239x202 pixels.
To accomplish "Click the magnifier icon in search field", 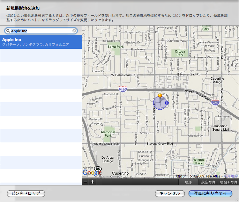I will click(8, 31).
